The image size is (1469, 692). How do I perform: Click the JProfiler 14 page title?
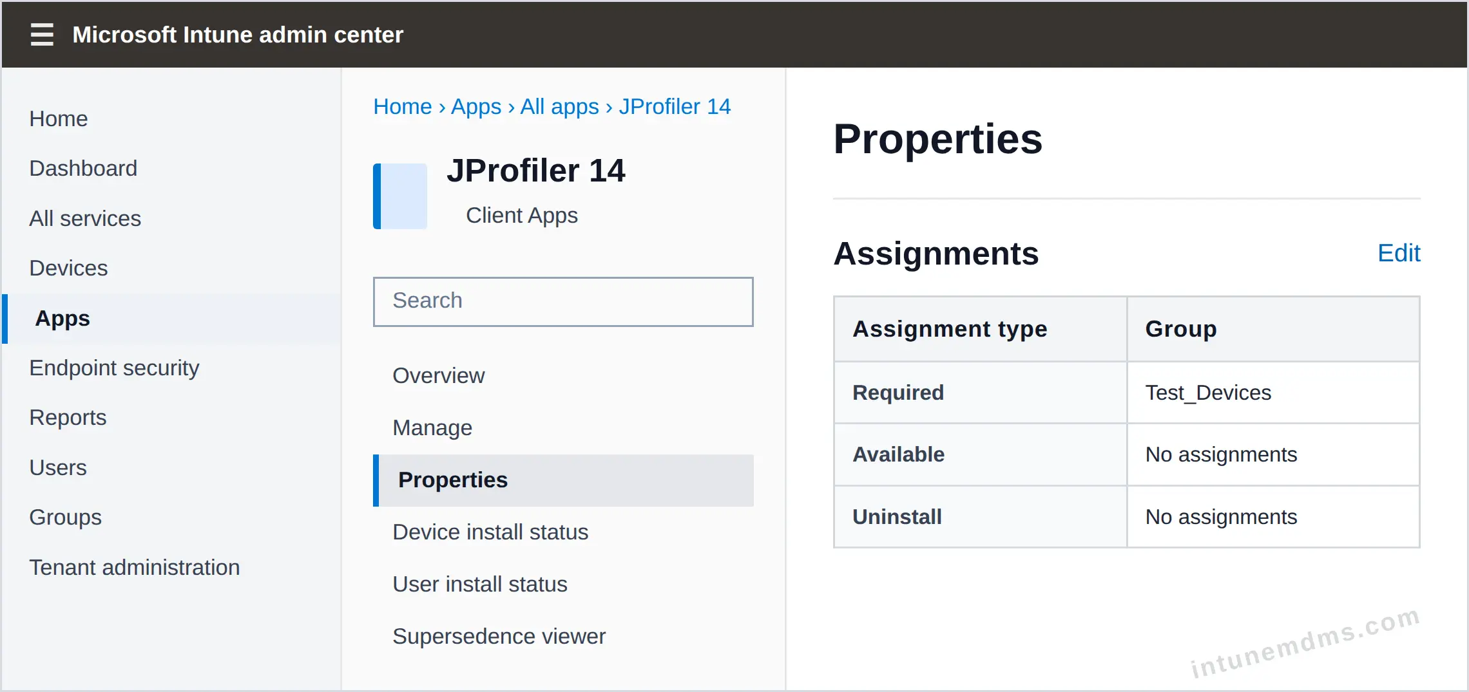535,171
